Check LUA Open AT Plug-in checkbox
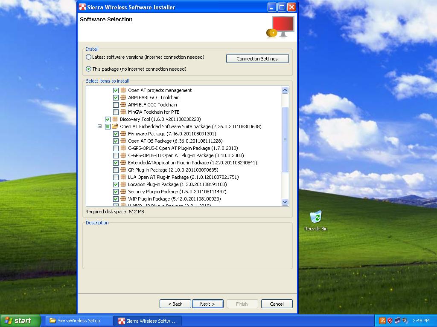The image size is (437, 327). pos(116,177)
